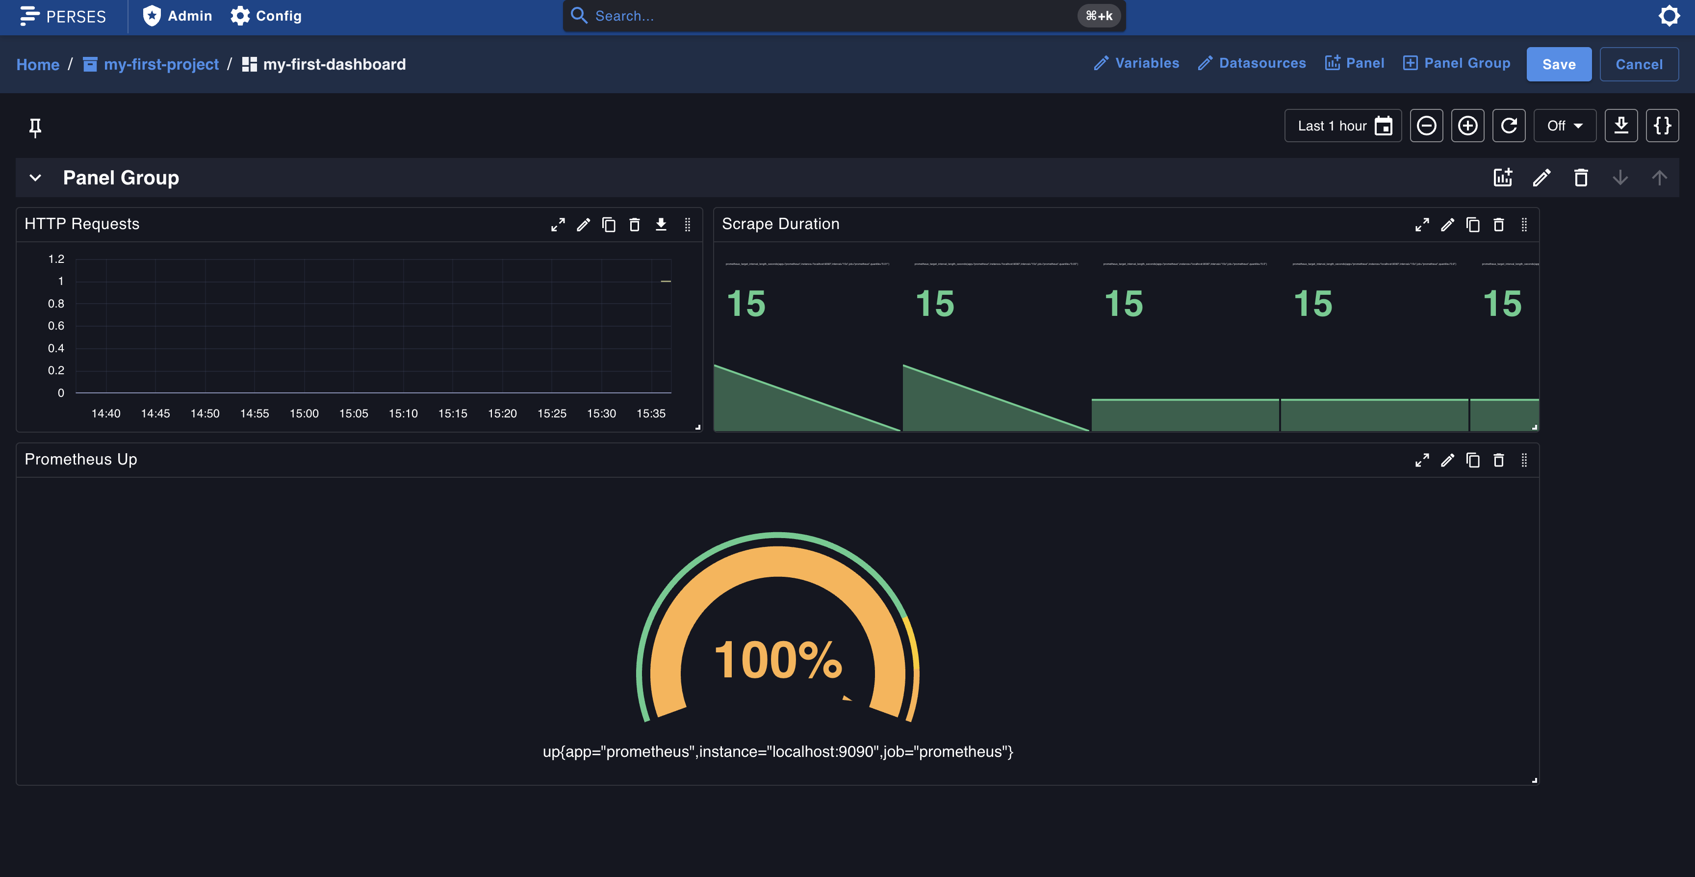Download the dashboard

click(x=1621, y=126)
